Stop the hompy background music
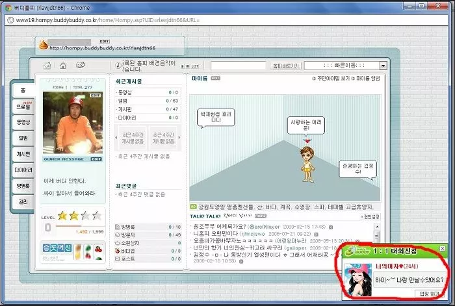 tap(187, 66)
